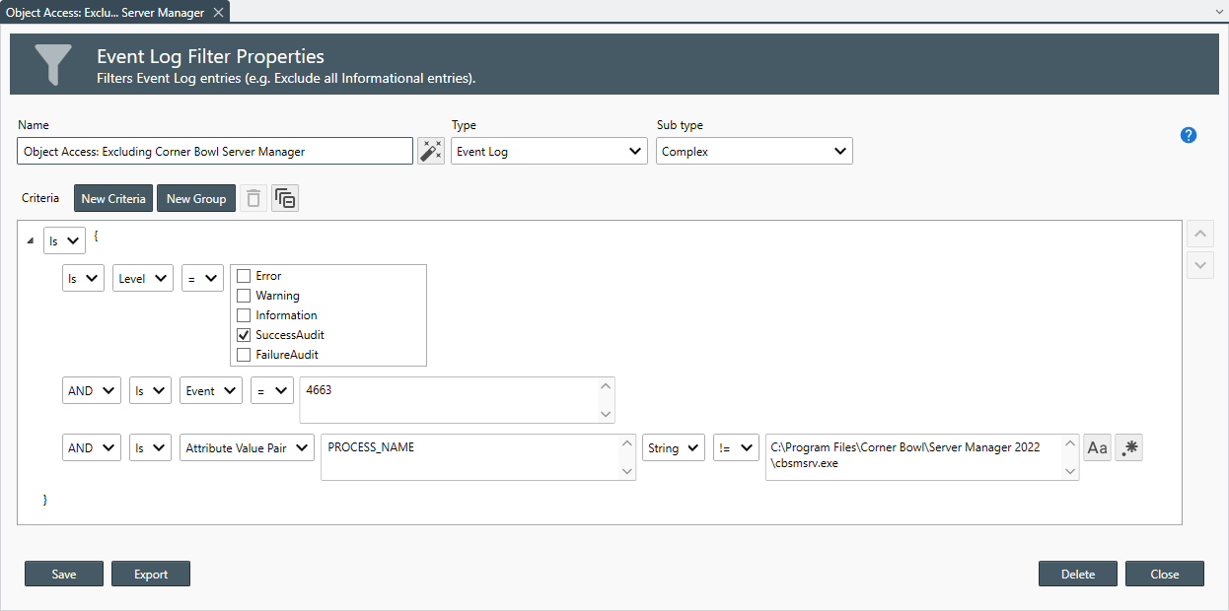Collapse the root criteria group triangle
1229x611 pixels.
tap(31, 240)
